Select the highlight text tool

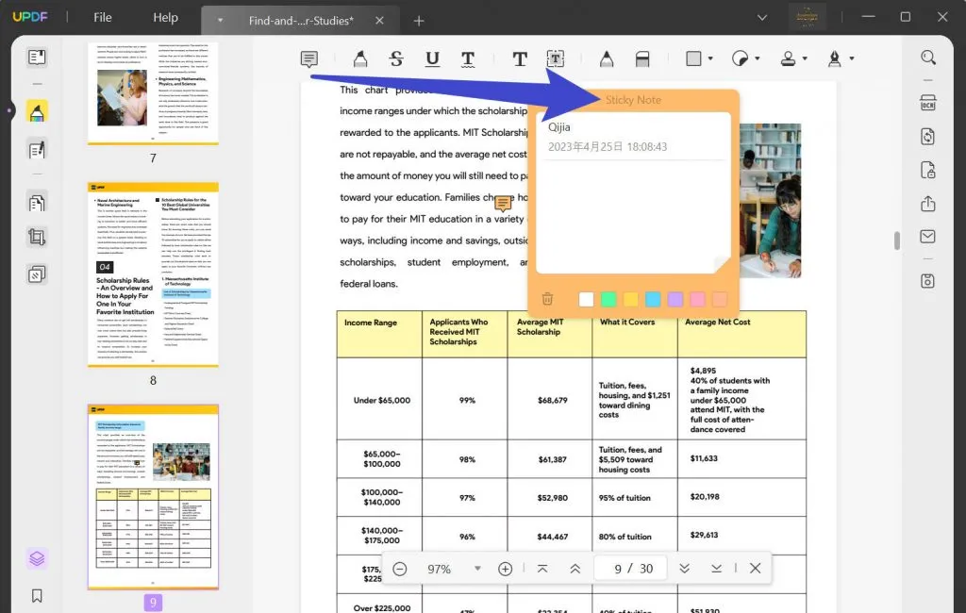(360, 59)
